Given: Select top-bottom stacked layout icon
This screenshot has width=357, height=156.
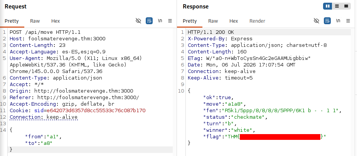Looking at the screenshot, I should [337, 6].
